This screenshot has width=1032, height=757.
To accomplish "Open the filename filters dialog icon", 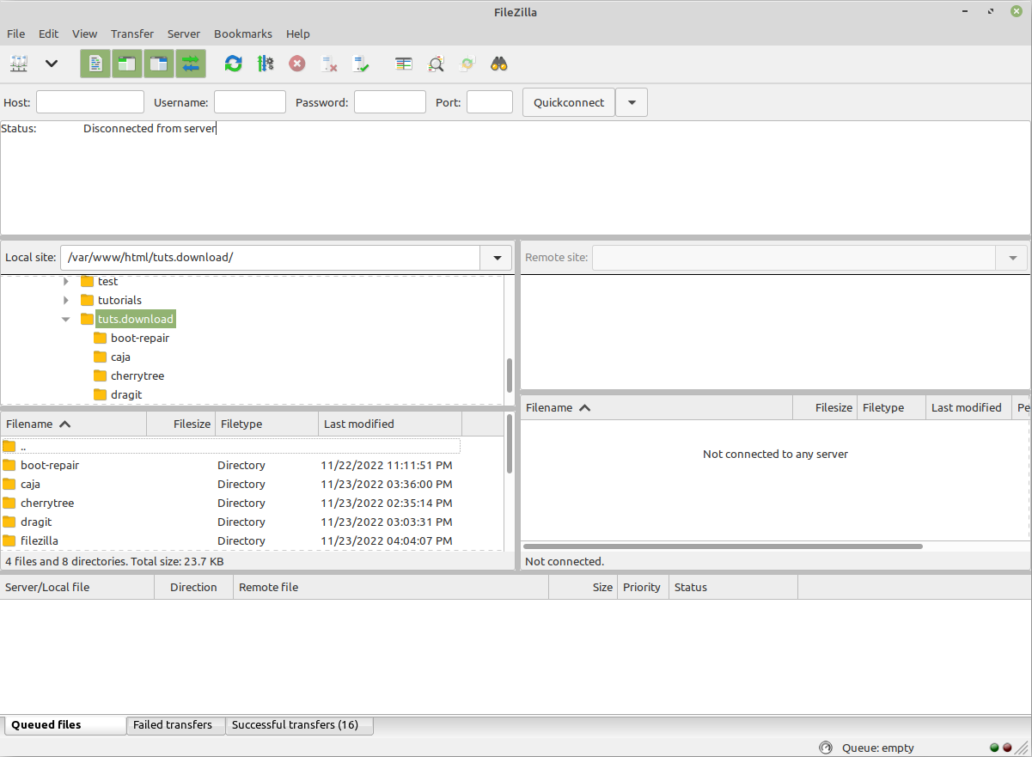I will (x=404, y=64).
